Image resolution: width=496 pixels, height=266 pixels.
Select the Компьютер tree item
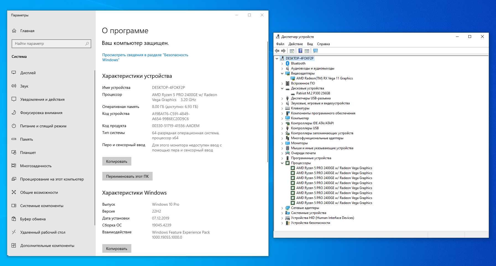click(x=300, y=118)
